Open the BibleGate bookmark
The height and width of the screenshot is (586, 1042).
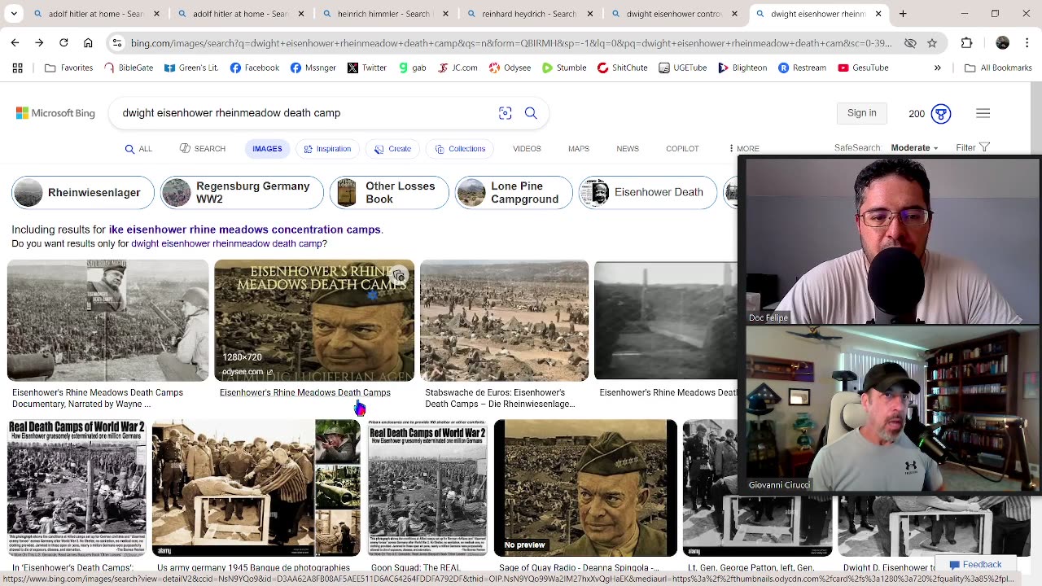pyautogui.click(x=129, y=68)
